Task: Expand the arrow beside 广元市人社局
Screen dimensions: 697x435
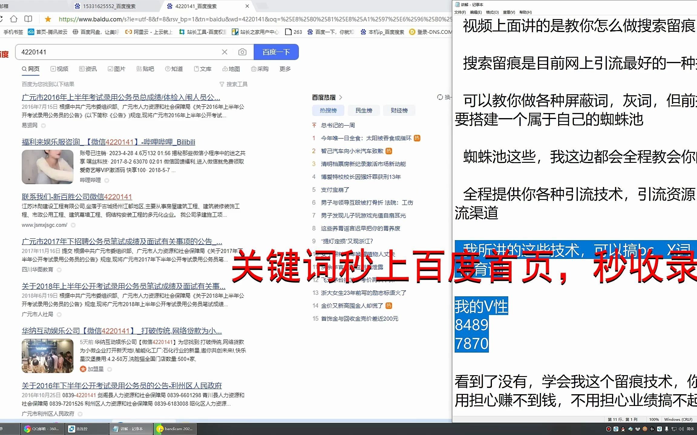Action: pos(59,314)
